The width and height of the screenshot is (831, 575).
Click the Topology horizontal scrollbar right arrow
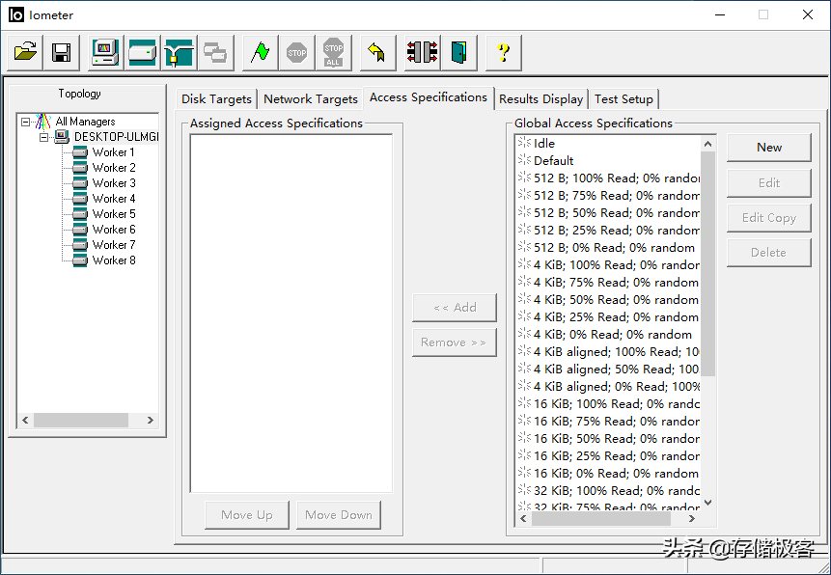click(150, 421)
